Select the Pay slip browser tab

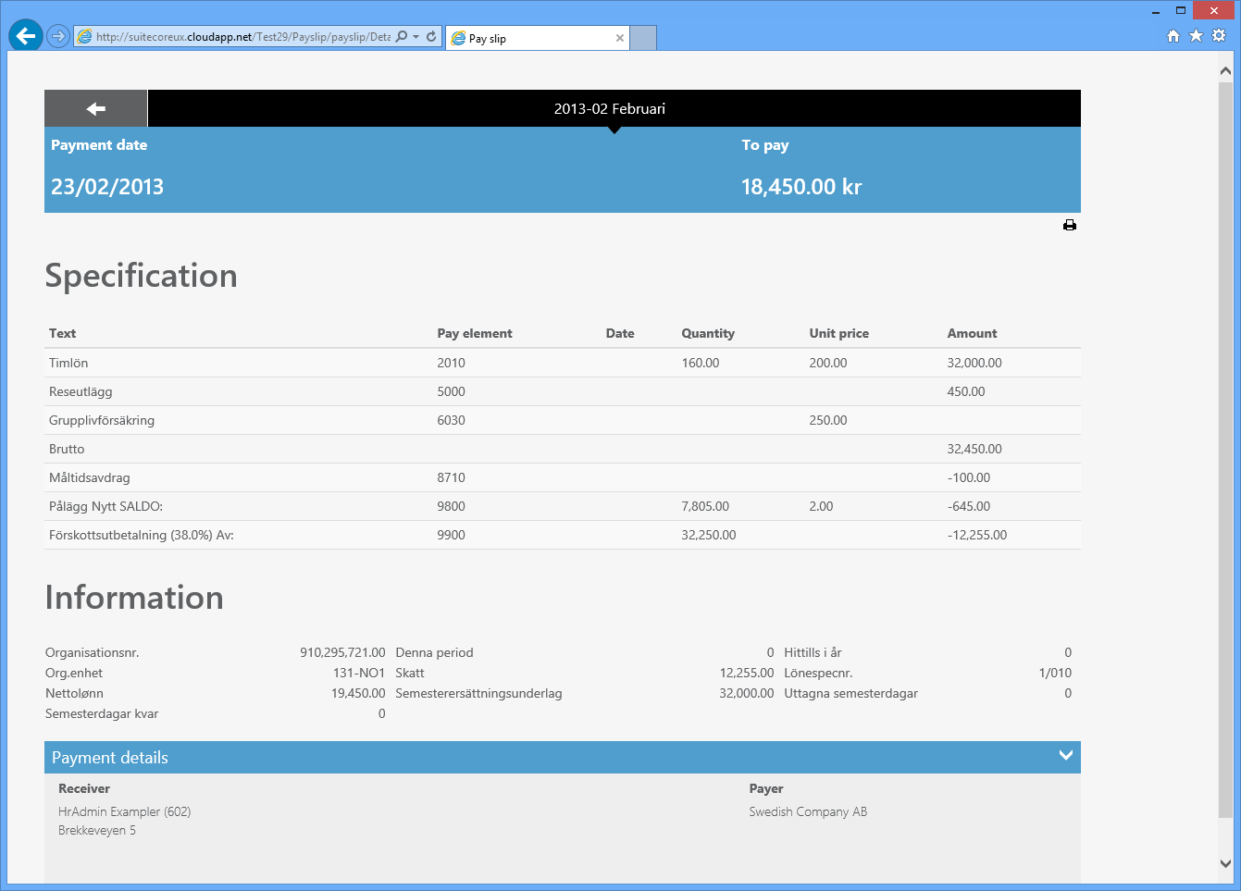(x=538, y=38)
